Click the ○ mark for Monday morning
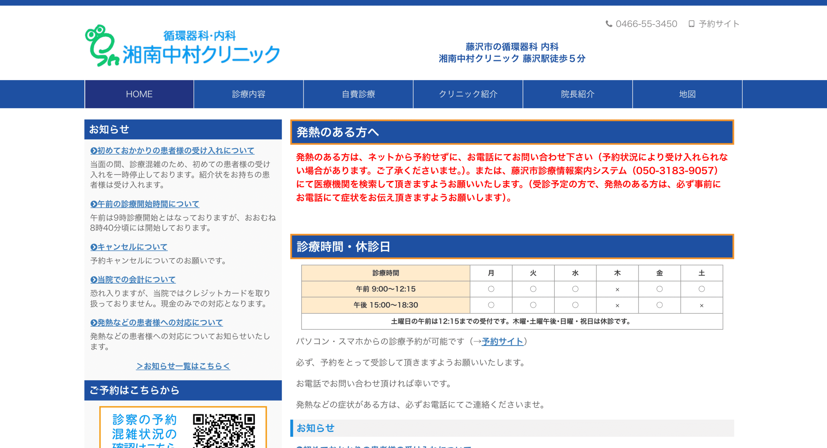 (491, 289)
